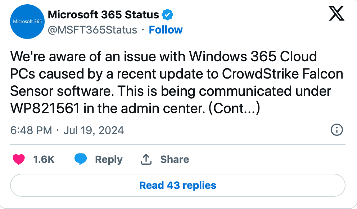The width and height of the screenshot is (357, 209).
Task: Open the 6:48 PM timestamp link
Action: click(x=31, y=130)
